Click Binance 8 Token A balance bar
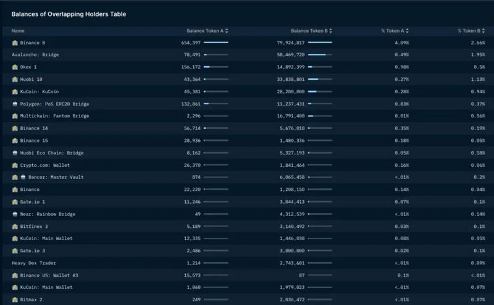The width and height of the screenshot is (494, 305). (216, 43)
